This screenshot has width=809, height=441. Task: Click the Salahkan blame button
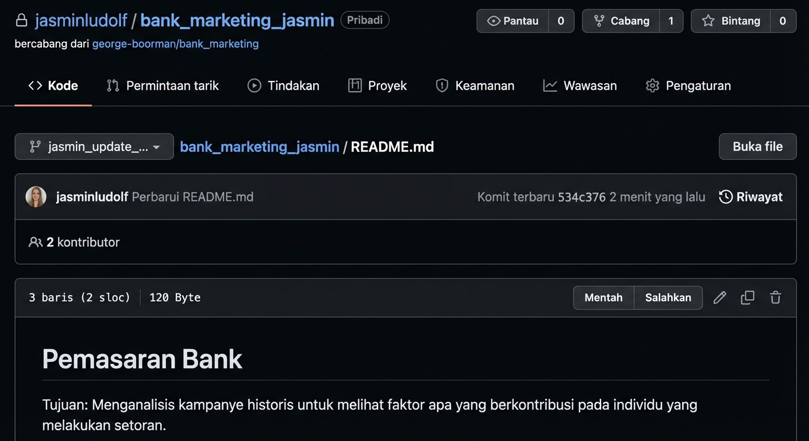(668, 297)
